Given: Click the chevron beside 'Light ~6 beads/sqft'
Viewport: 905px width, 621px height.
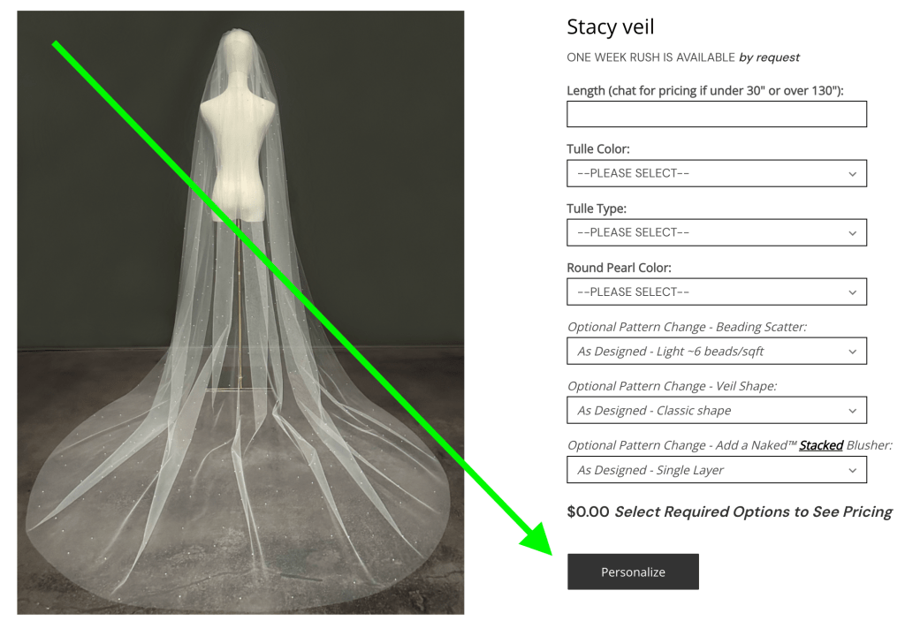Looking at the screenshot, I should [x=853, y=352].
